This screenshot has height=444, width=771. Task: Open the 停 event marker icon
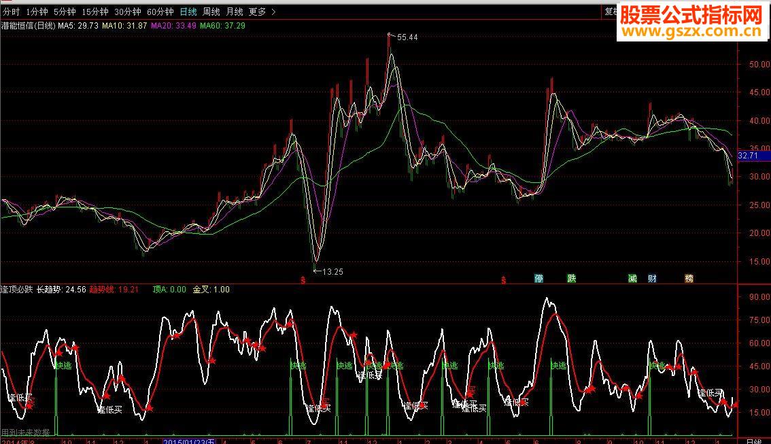click(x=539, y=279)
